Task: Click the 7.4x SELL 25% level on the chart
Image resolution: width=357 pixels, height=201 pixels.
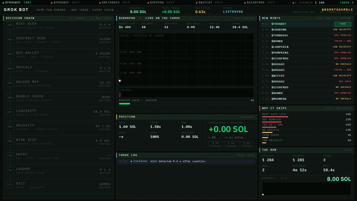Action: pos(131,52)
